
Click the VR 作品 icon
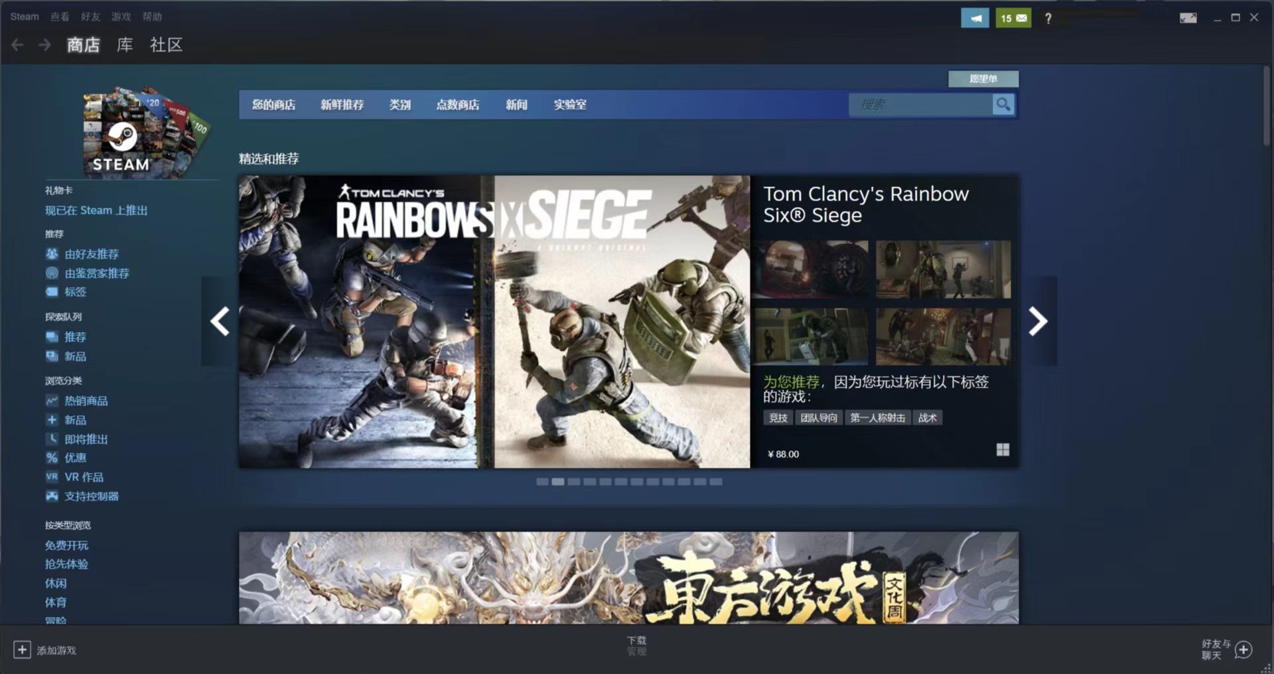coord(52,476)
